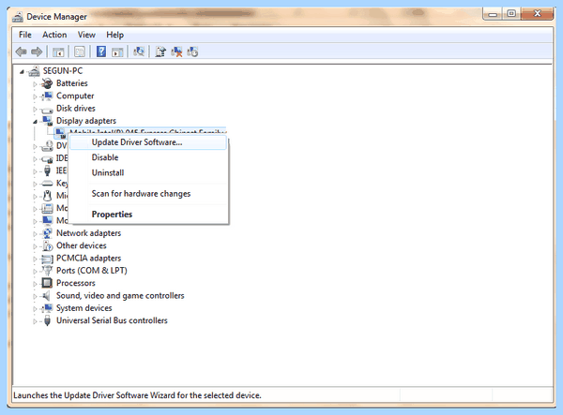Toggle the console tree pane icon
This screenshot has height=415, width=563.
tap(58, 52)
